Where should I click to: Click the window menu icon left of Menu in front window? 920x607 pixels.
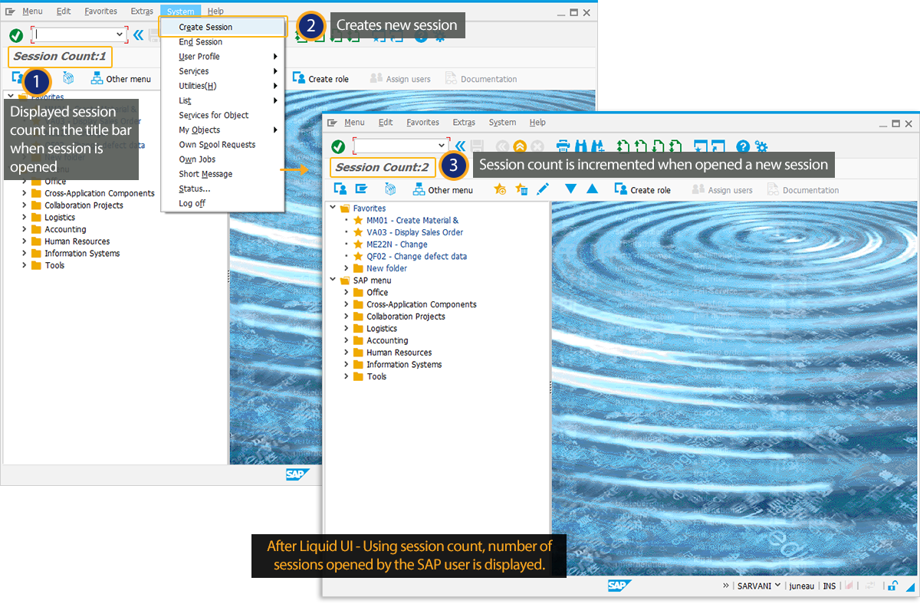[332, 123]
